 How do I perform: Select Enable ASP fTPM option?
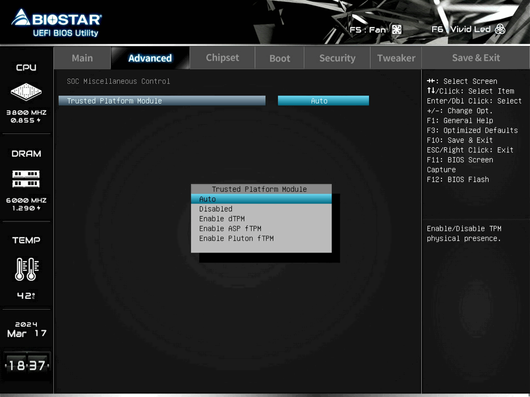tap(261, 229)
